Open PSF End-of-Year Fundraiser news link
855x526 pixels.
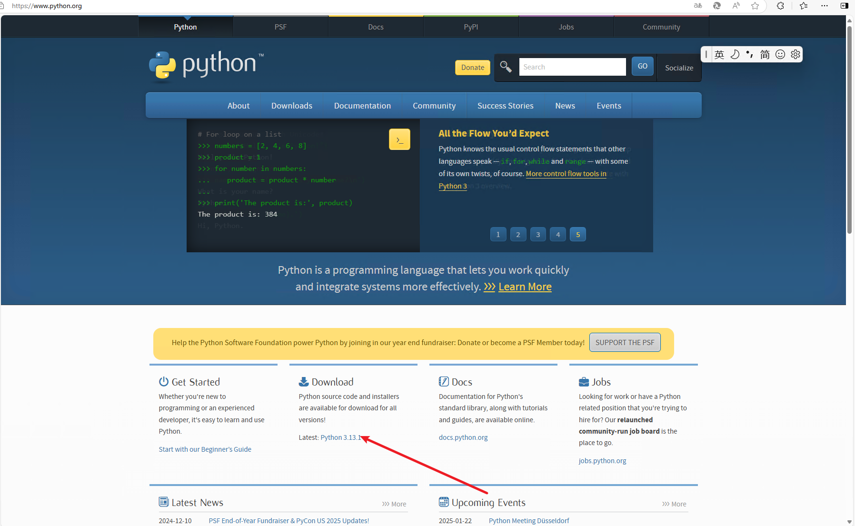tap(289, 521)
